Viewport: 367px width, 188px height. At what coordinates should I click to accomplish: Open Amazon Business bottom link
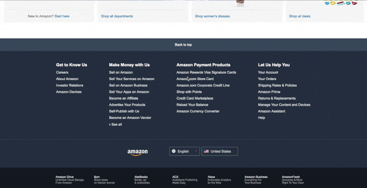256,180
